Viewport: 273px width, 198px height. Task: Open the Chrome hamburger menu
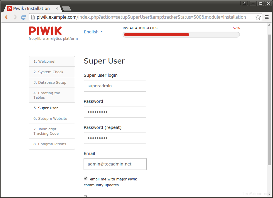click(267, 17)
